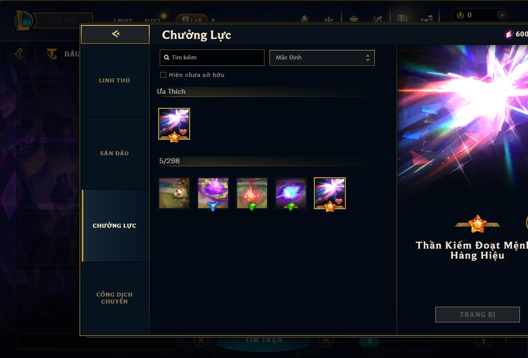Viewport: 528px width, 358px height.
Task: Click the star tier icon above boom name
Action: (478, 224)
